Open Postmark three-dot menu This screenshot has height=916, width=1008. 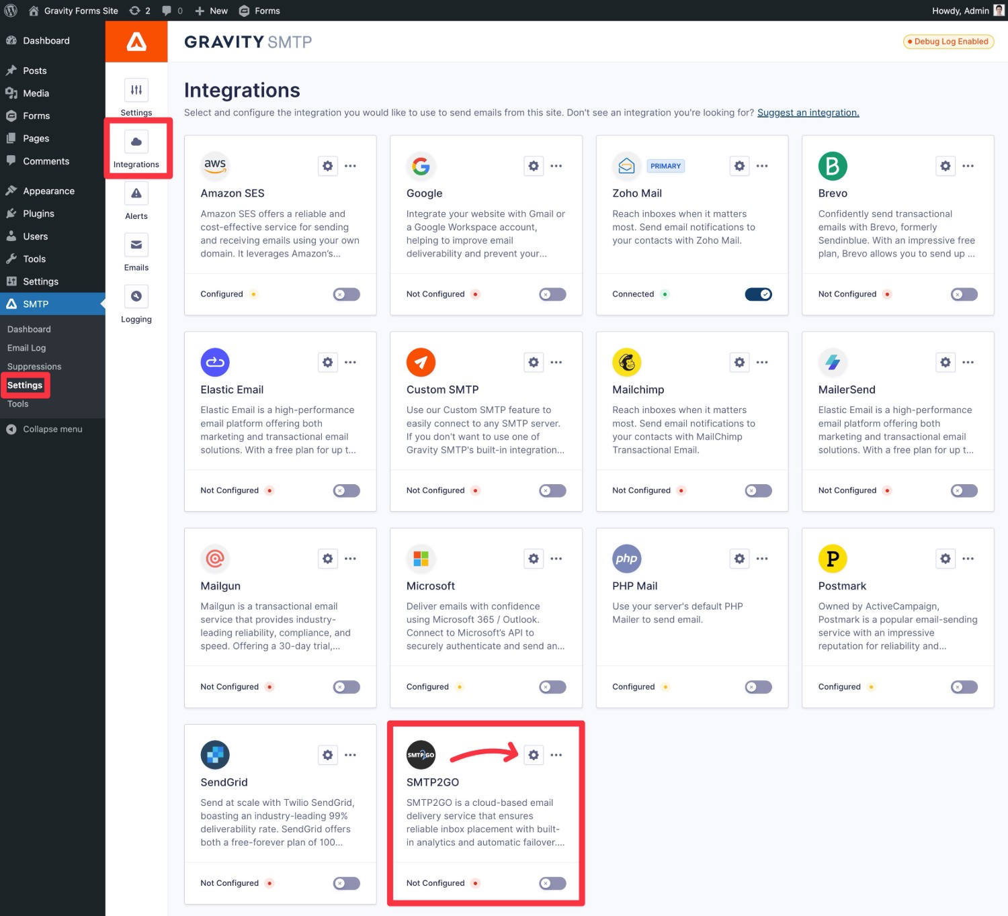point(968,559)
